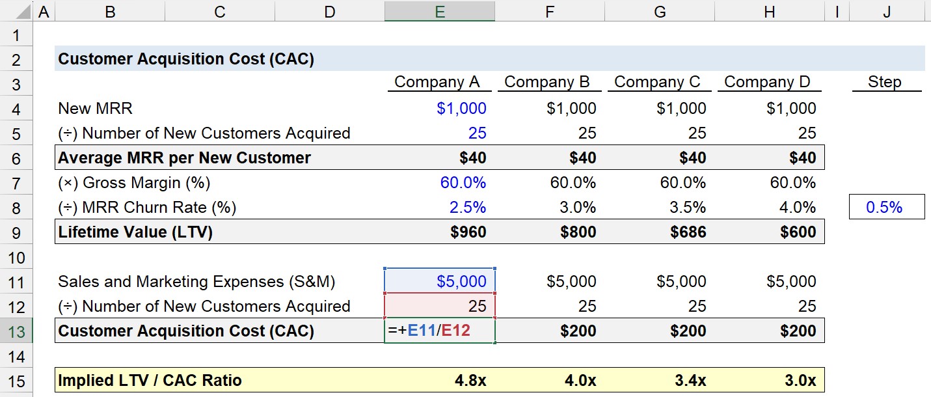Select Company A New MRR $1,000
931x397 pixels.
pyautogui.click(x=440, y=108)
